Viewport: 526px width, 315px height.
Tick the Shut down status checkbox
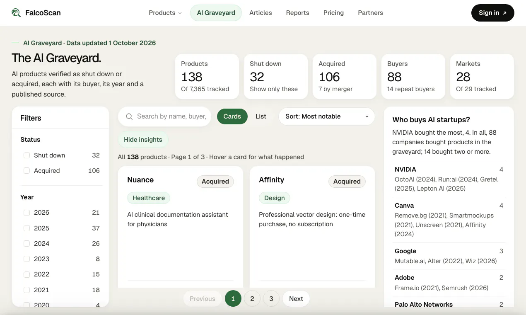click(x=27, y=155)
